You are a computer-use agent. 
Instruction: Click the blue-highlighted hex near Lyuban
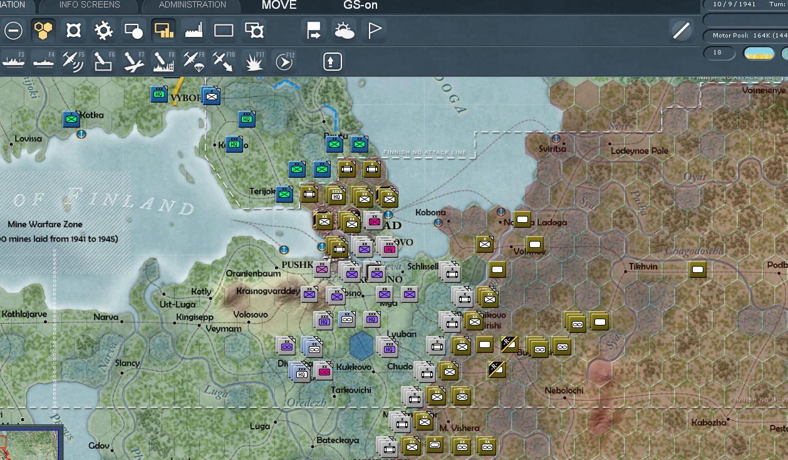pos(361,345)
